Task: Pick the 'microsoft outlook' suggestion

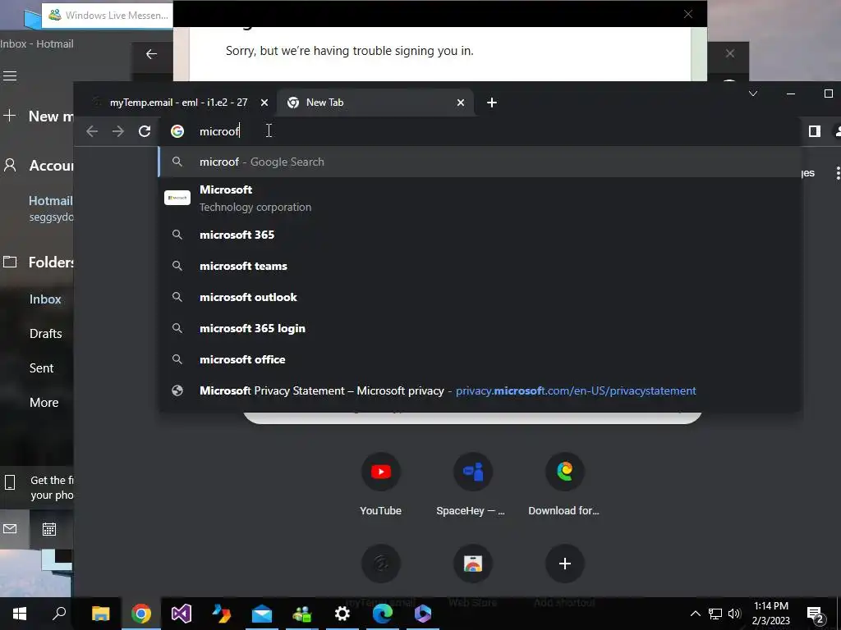Action: (480, 297)
